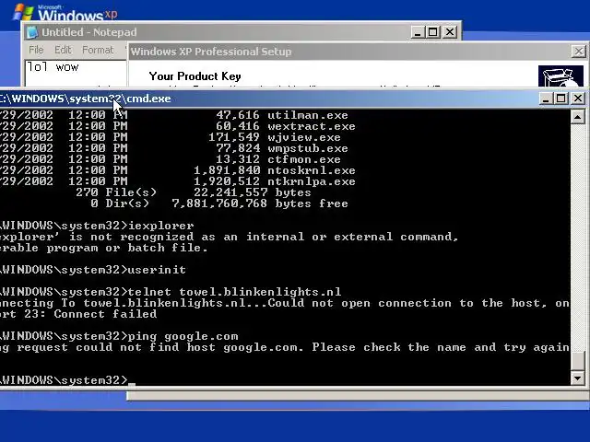Maximize the Untitled - Notepad window
Screen dimensions: 590x442
pos(432,32)
